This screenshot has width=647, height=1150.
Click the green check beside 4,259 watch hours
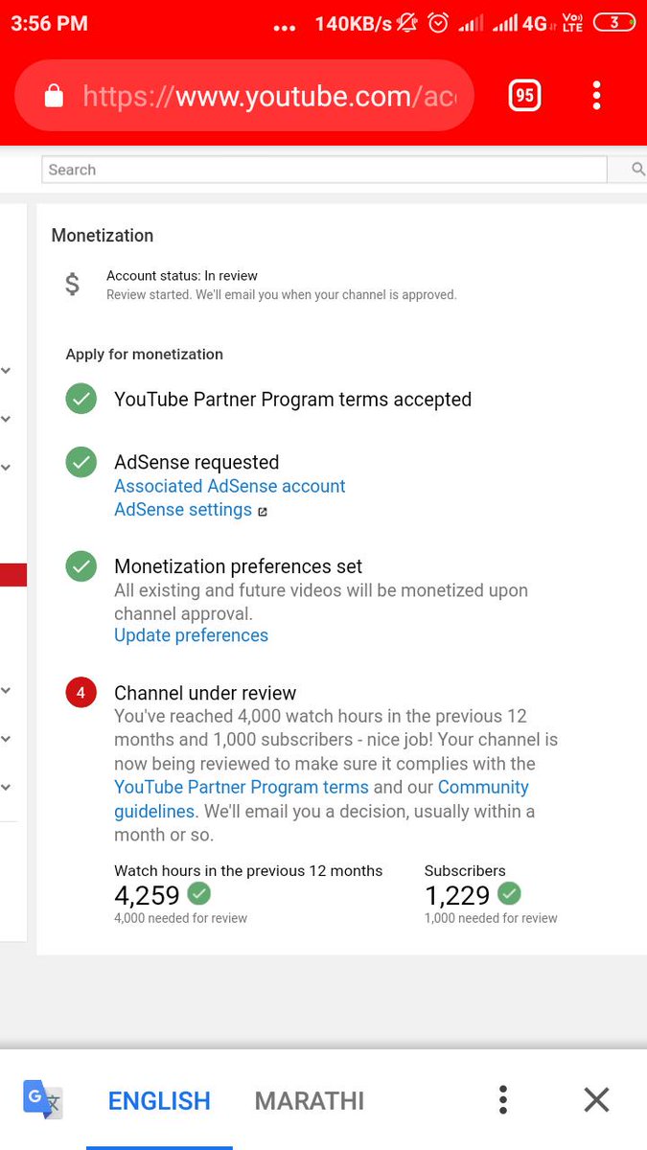pos(199,894)
